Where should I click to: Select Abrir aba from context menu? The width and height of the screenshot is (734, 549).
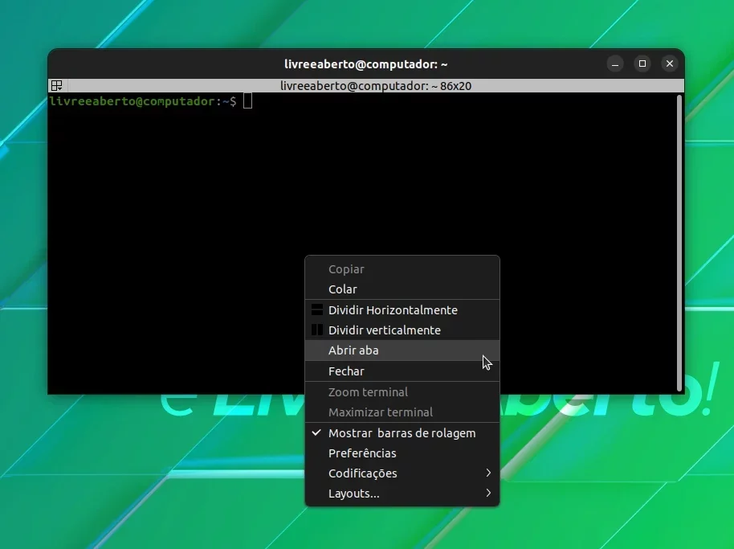(402, 350)
